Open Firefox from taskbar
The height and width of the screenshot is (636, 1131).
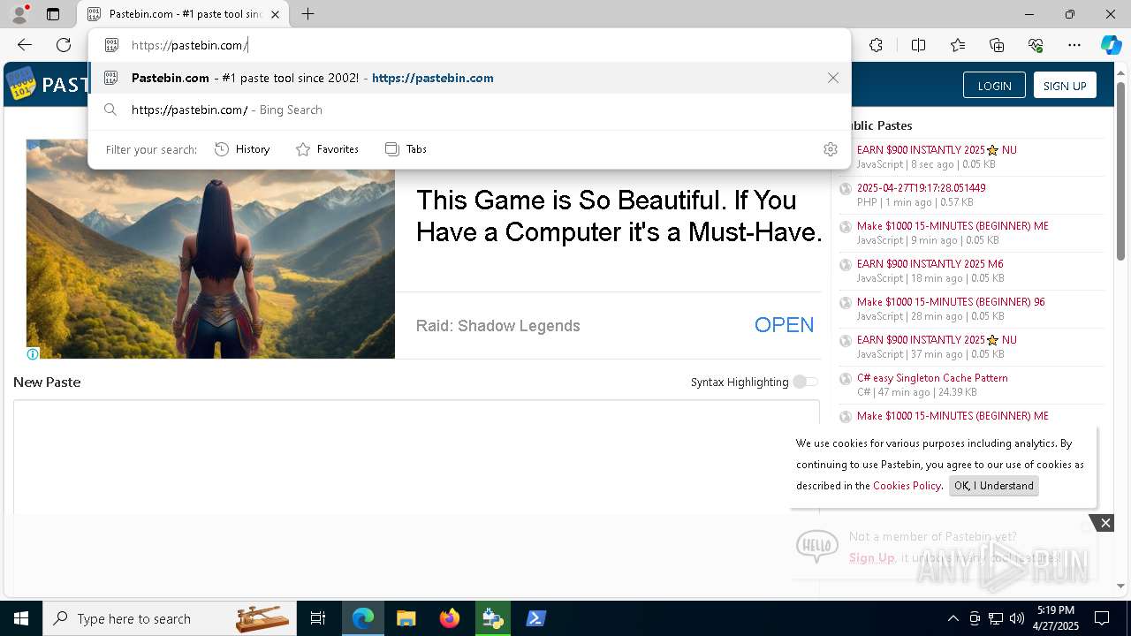(x=450, y=618)
